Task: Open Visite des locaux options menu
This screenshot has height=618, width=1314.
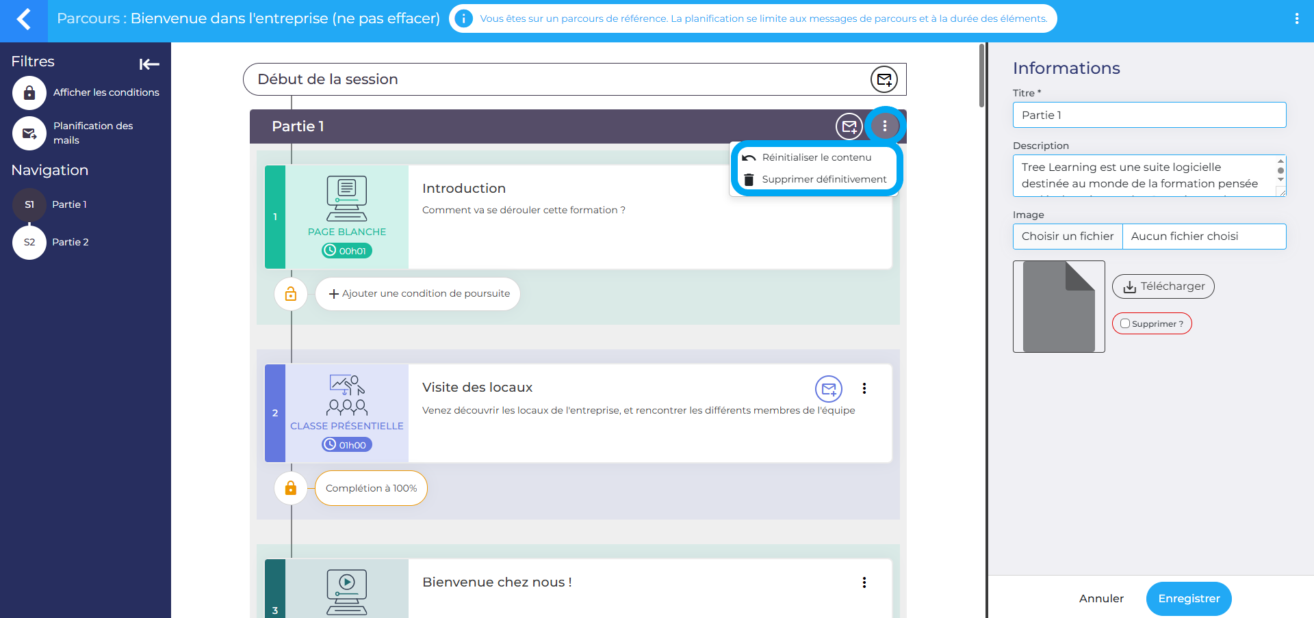Action: tap(864, 388)
